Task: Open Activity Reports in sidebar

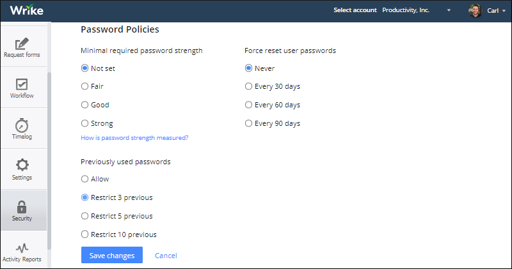Action: click(x=22, y=252)
